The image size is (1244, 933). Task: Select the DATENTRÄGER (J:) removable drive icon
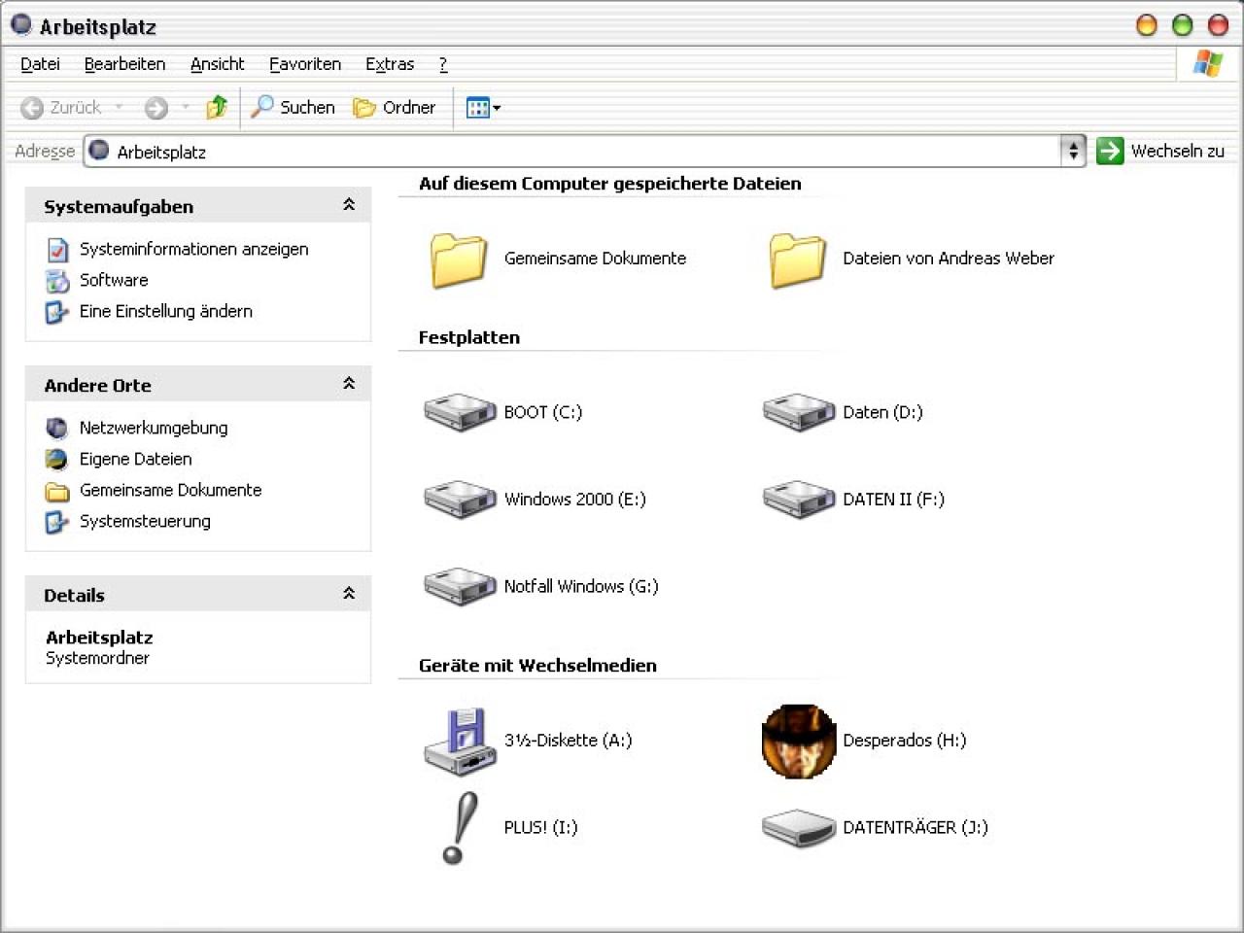pos(799,828)
